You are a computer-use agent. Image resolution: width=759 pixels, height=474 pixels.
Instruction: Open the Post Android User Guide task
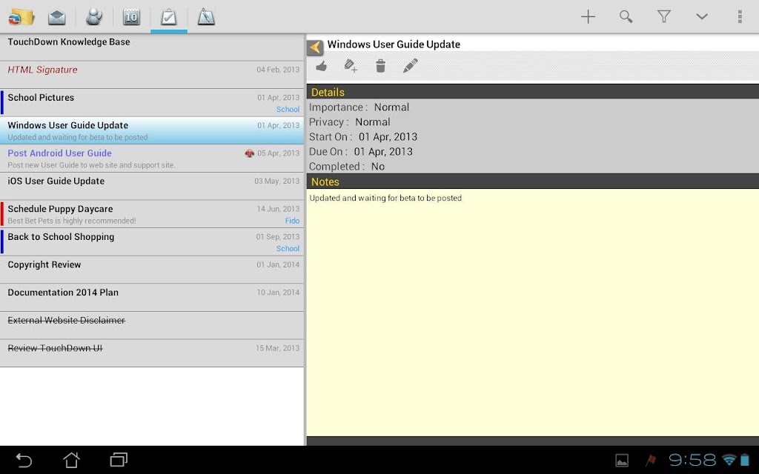point(152,158)
